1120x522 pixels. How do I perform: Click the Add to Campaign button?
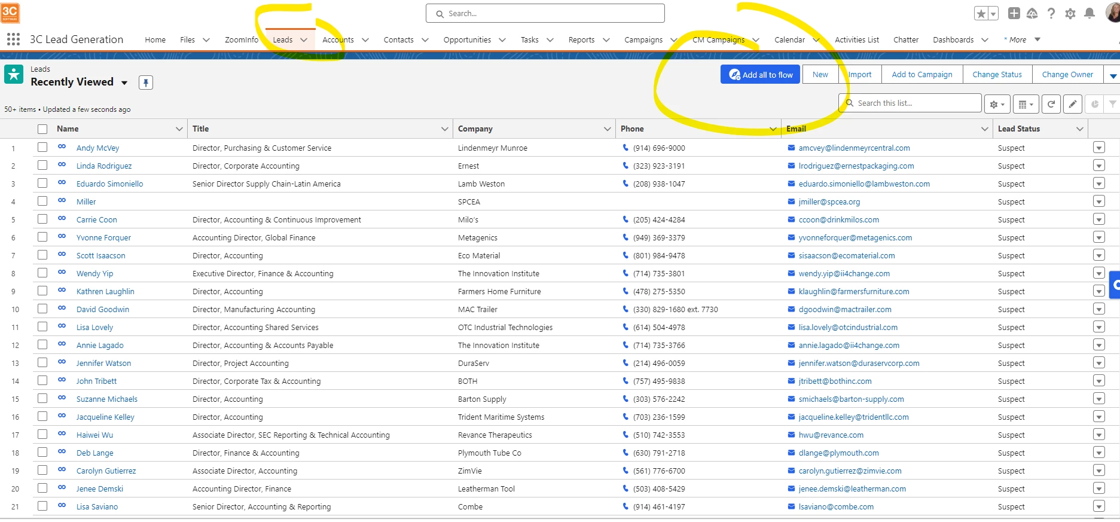921,75
